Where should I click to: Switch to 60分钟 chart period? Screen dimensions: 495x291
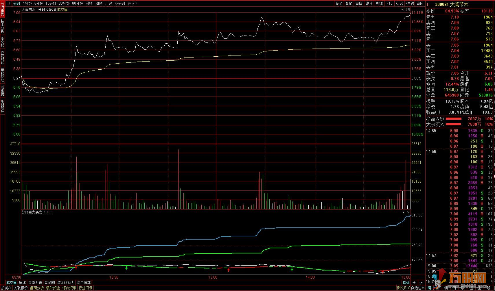(77, 3)
